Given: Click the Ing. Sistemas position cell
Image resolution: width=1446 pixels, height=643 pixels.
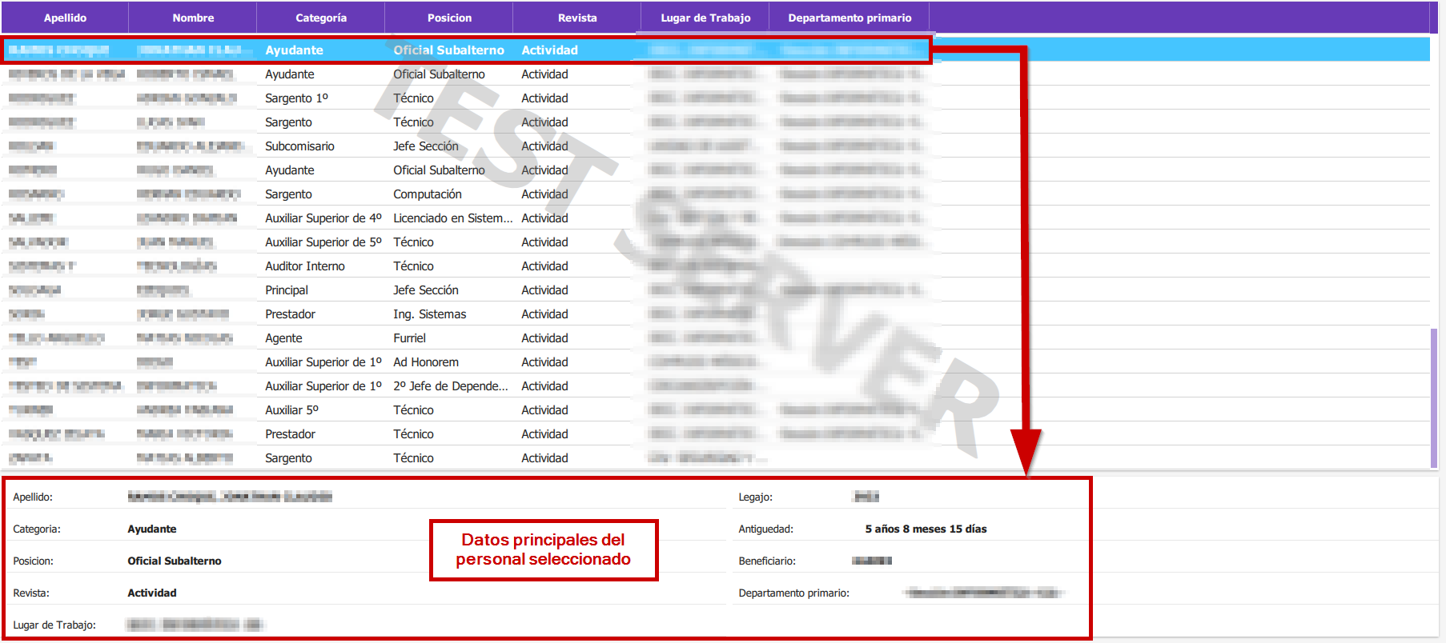Looking at the screenshot, I should coord(429,314).
